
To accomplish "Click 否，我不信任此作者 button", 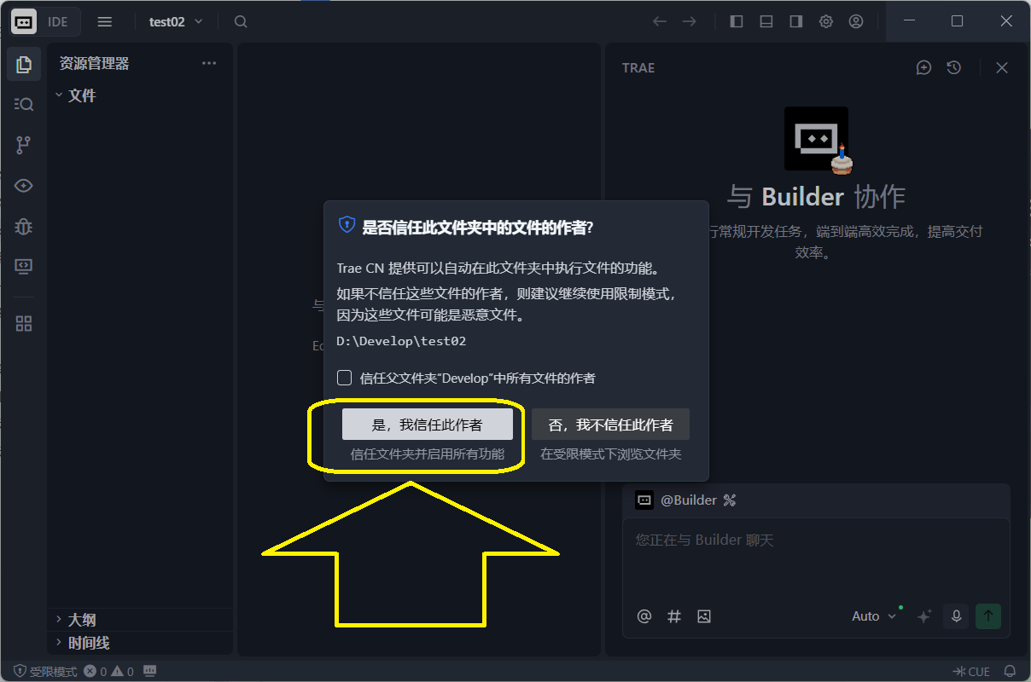I will pyautogui.click(x=610, y=425).
